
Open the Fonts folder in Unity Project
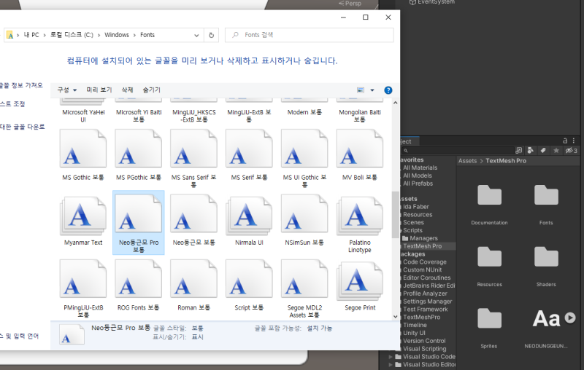546,195
